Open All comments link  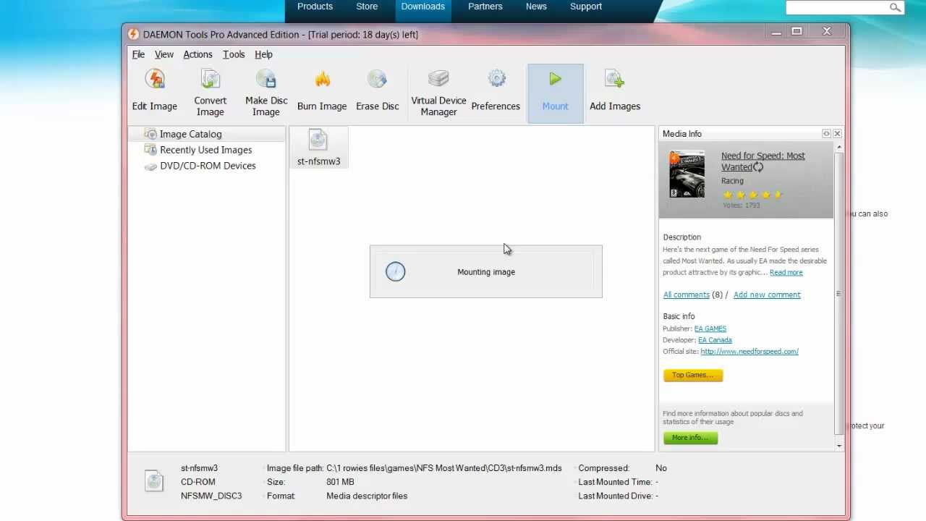(x=686, y=295)
